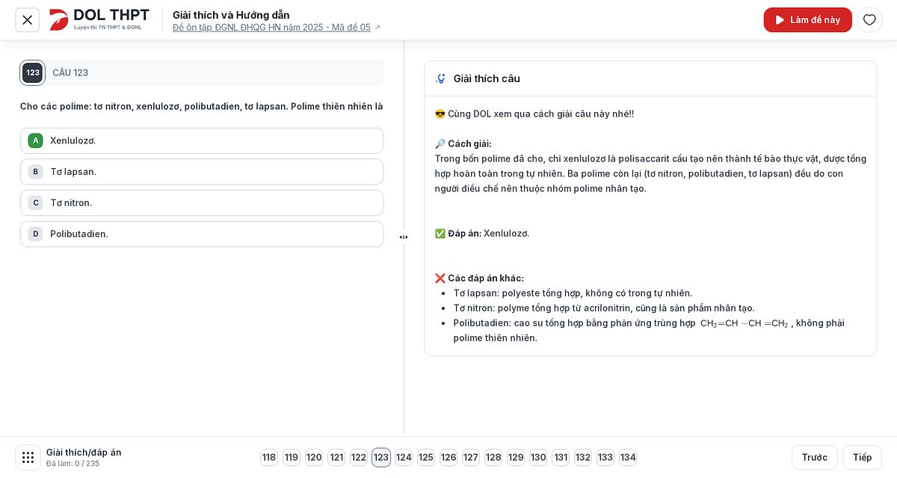
Task: Close the explanation view with X button
Action: point(28,20)
